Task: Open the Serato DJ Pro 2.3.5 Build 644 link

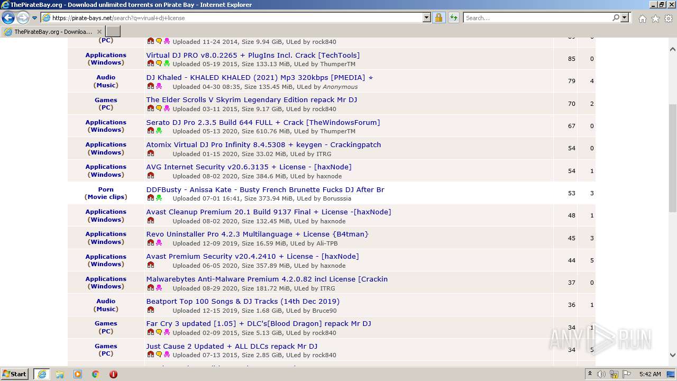Action: 263,122
